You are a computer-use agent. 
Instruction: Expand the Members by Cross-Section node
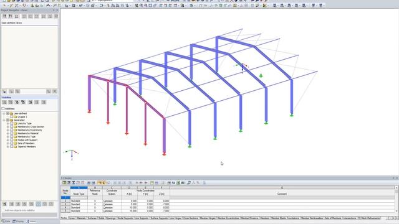[8, 127]
